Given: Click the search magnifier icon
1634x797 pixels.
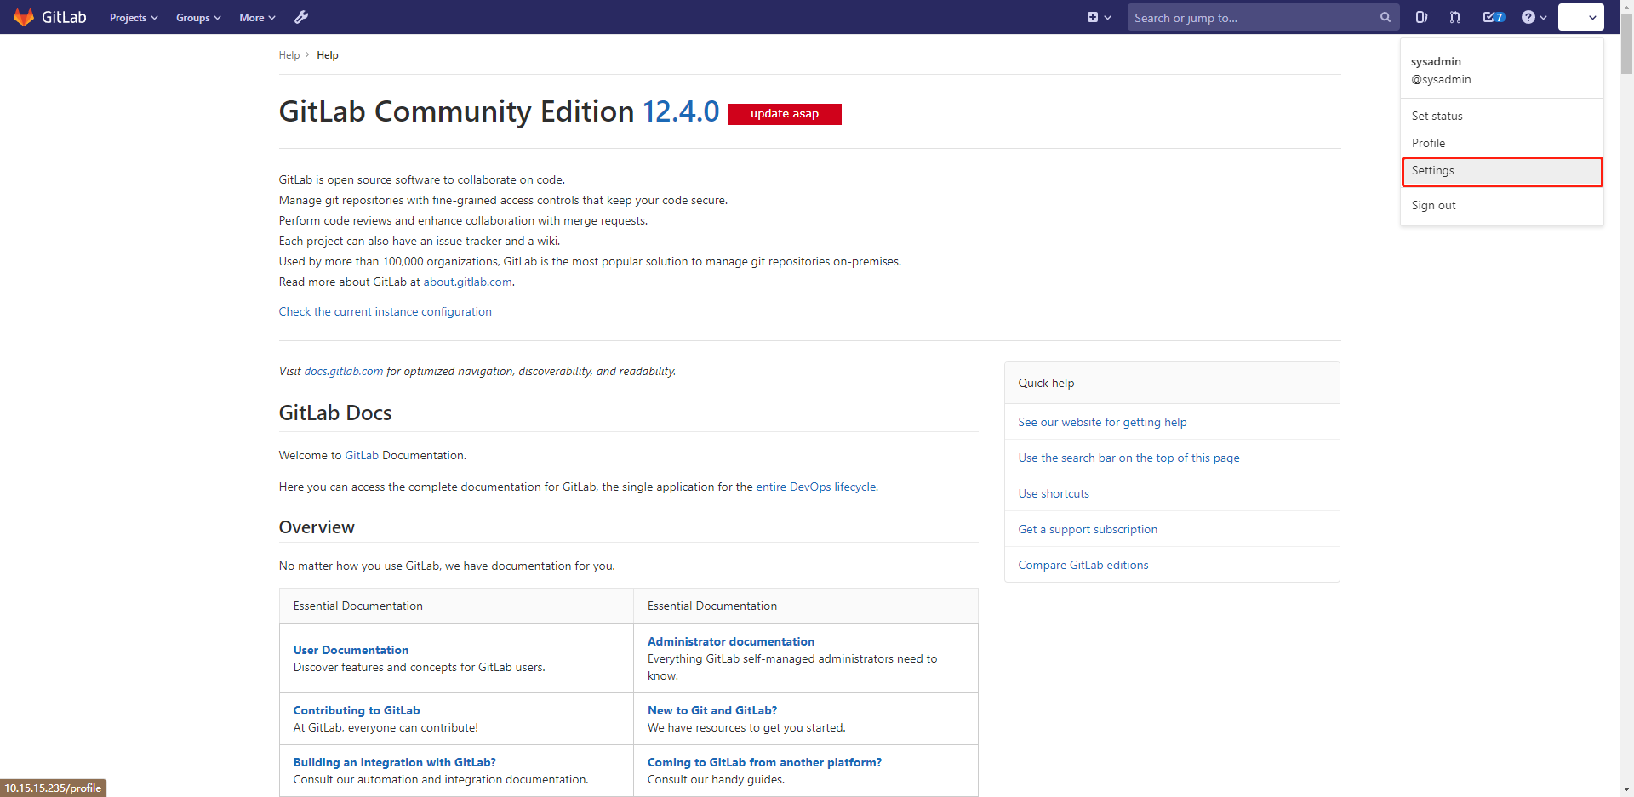Looking at the screenshot, I should [x=1385, y=17].
